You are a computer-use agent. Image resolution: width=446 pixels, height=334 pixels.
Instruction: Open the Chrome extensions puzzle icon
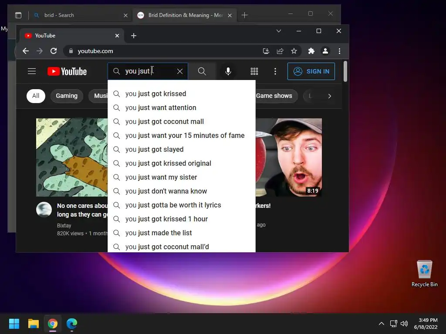coord(311,51)
